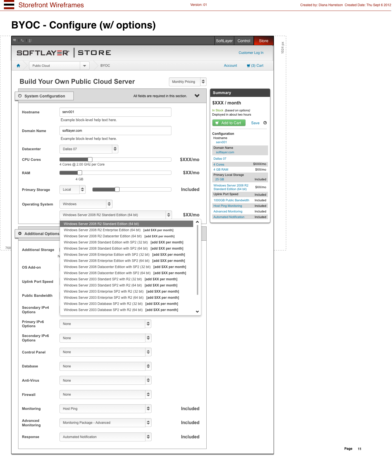Open the Primary IPv6 Options dropdown

point(105,324)
